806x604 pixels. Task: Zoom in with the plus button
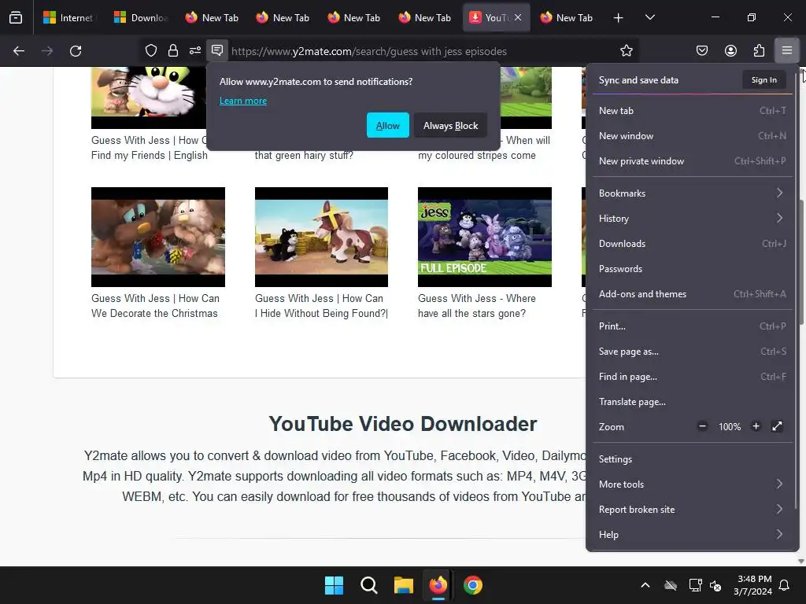click(x=756, y=426)
